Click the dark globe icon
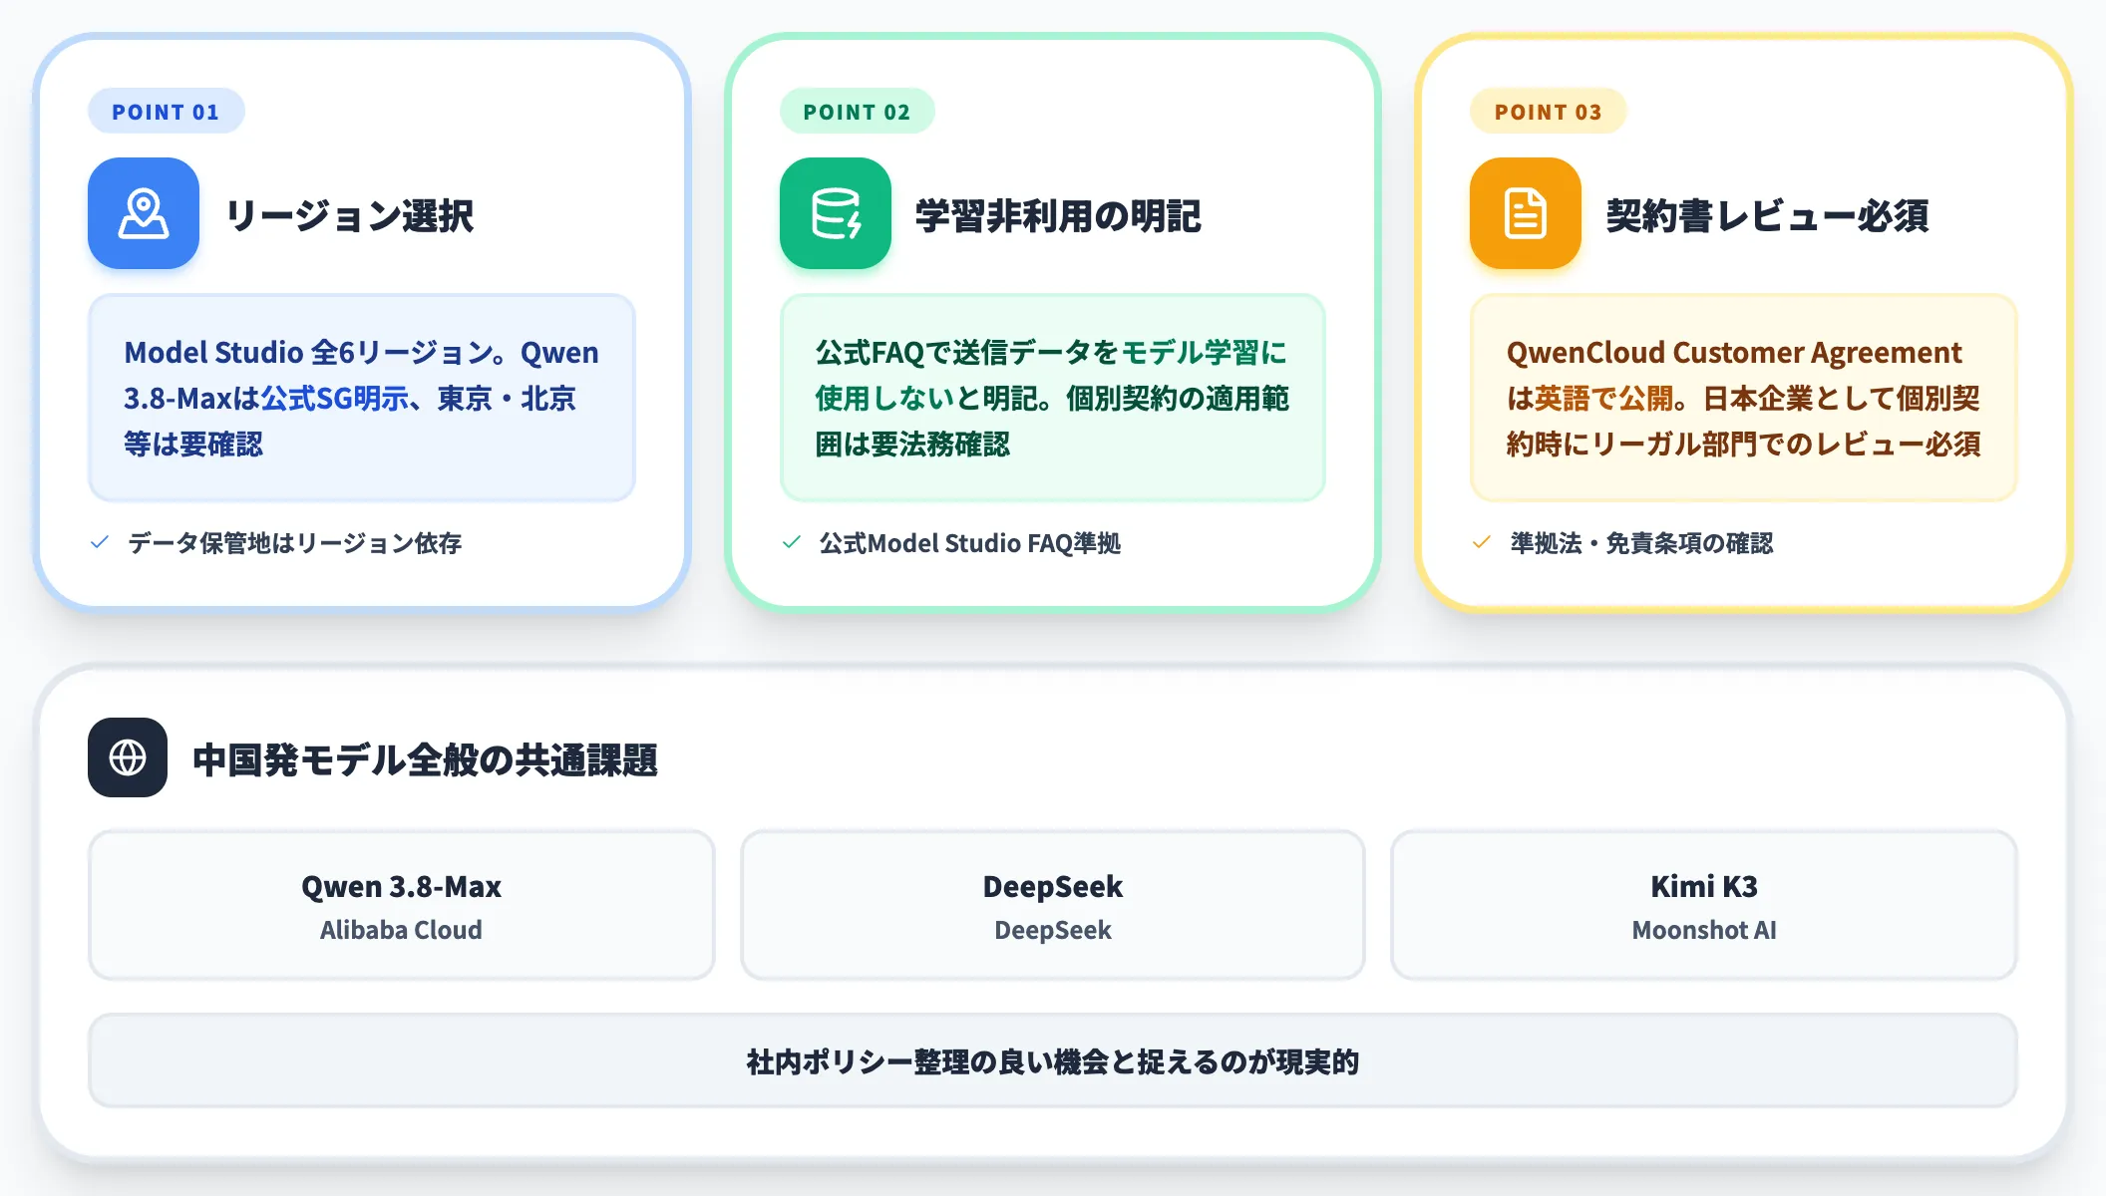This screenshot has width=2106, height=1196. pos(128,757)
